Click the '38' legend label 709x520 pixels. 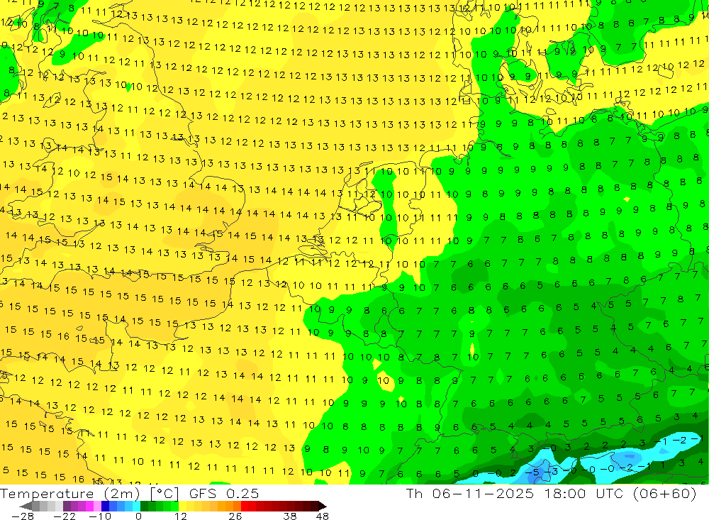pyautogui.click(x=290, y=516)
